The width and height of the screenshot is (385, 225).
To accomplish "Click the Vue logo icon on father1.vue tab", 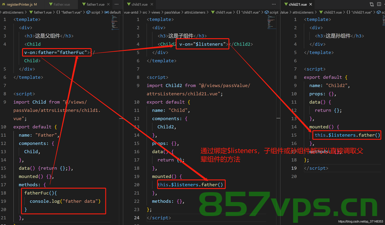I will tap(84, 4).
